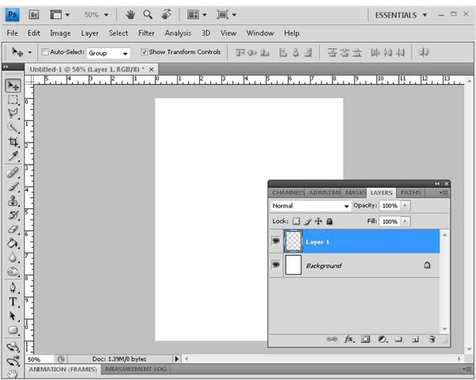Enable the Auto-Select checkbox
Viewport: 476px width, 380px height.
point(45,51)
